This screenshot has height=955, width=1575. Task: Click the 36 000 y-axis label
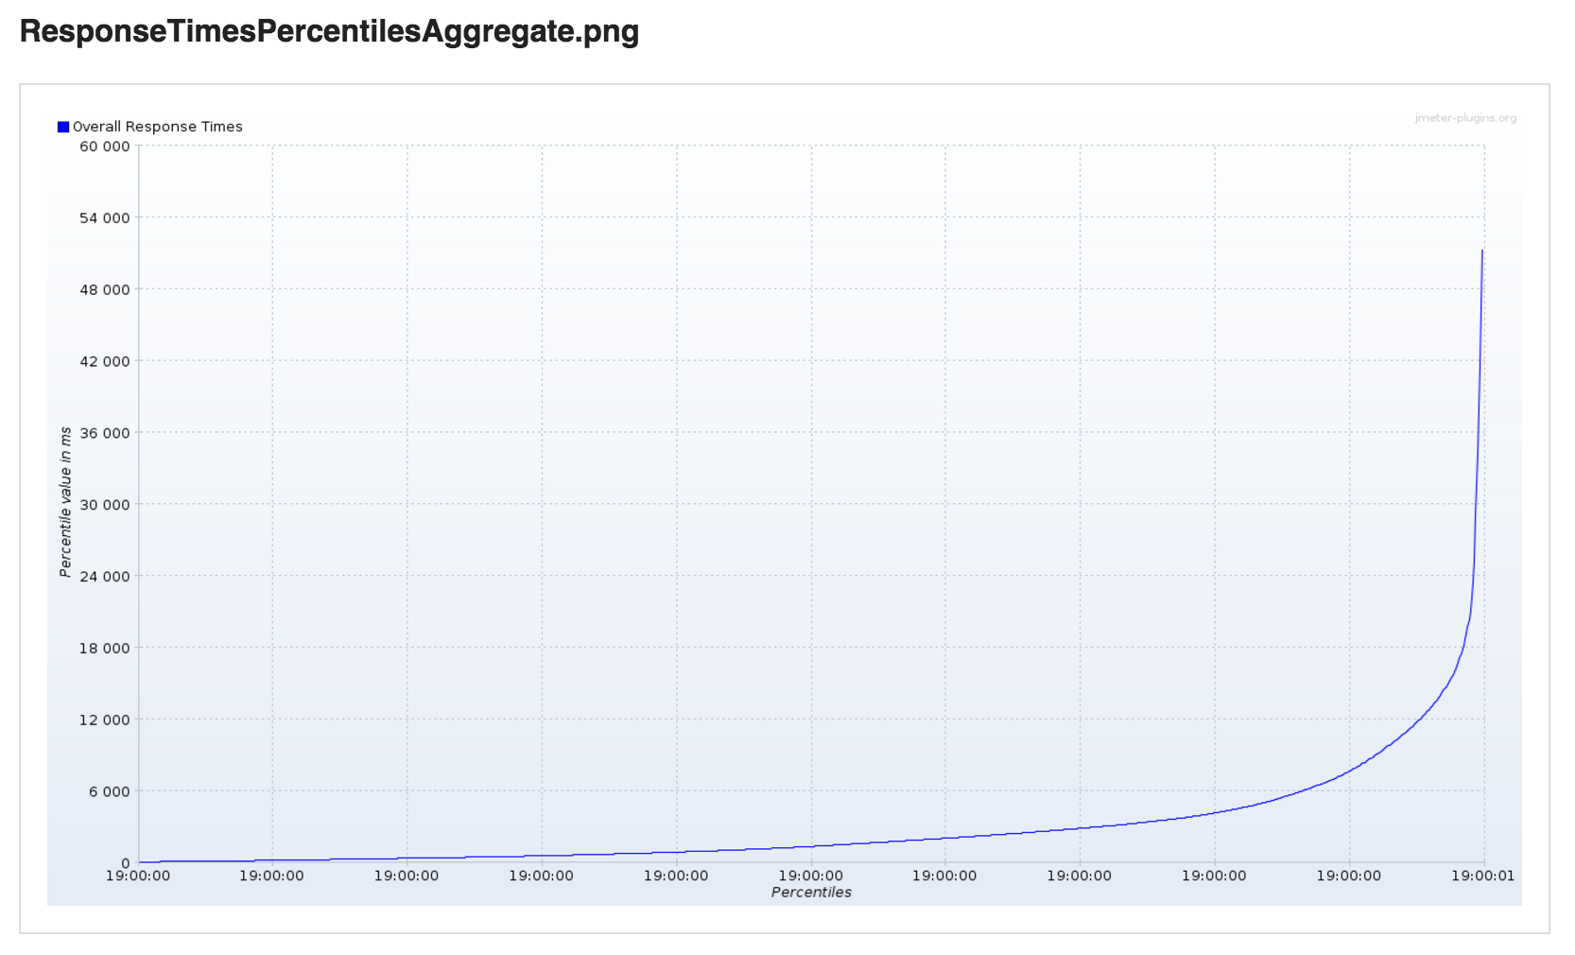click(105, 433)
